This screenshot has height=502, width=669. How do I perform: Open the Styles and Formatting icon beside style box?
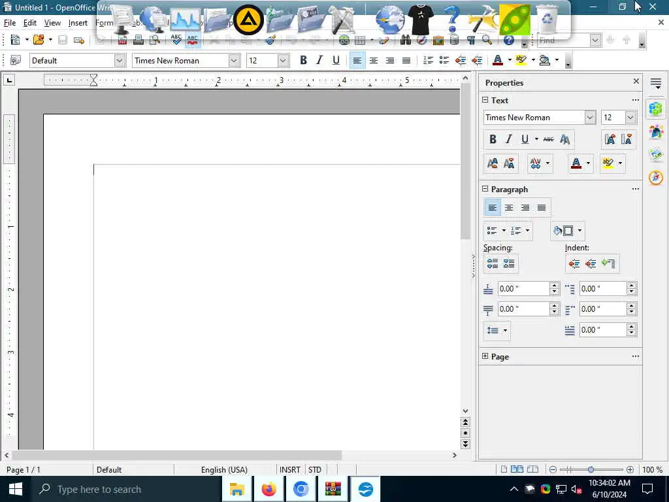[16, 60]
